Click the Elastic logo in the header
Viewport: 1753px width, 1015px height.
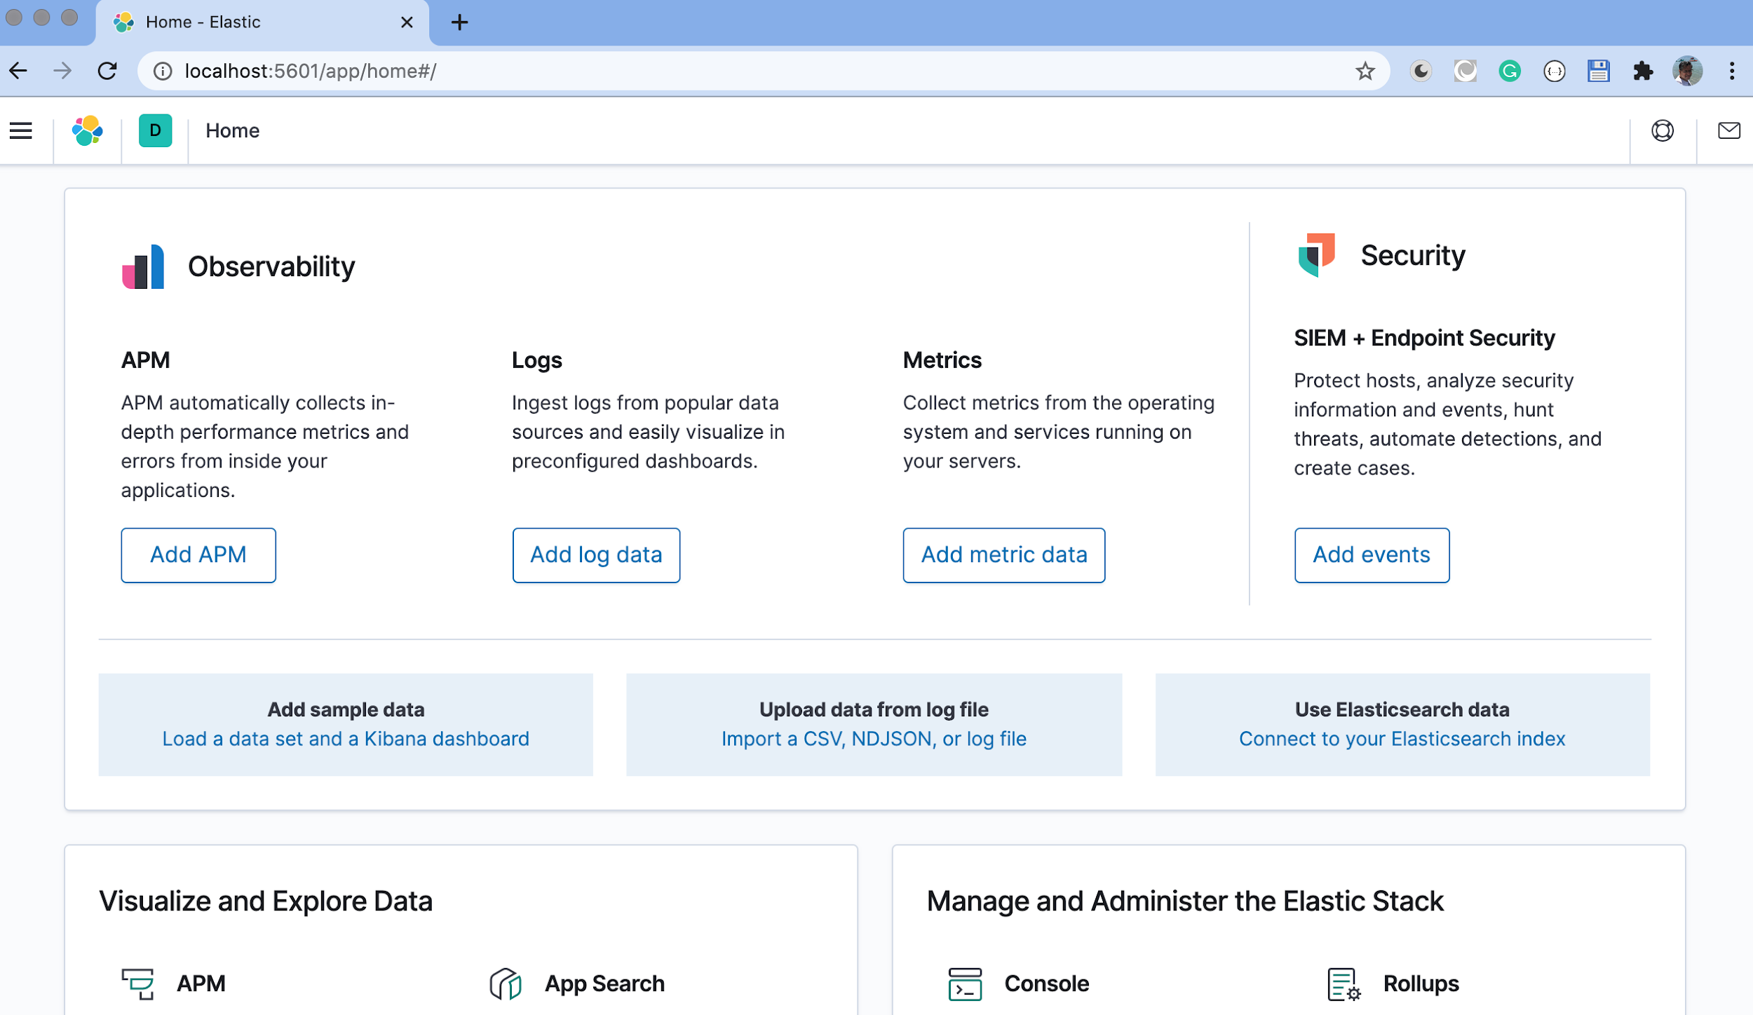[x=87, y=130]
